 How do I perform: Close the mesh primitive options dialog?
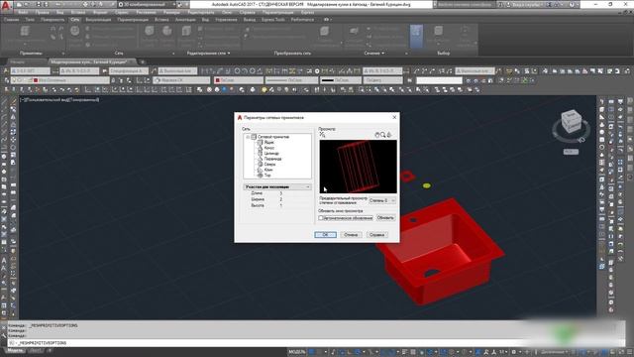[x=394, y=117]
